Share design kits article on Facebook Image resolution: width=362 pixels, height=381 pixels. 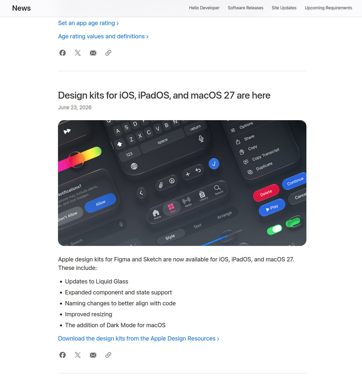pos(63,355)
